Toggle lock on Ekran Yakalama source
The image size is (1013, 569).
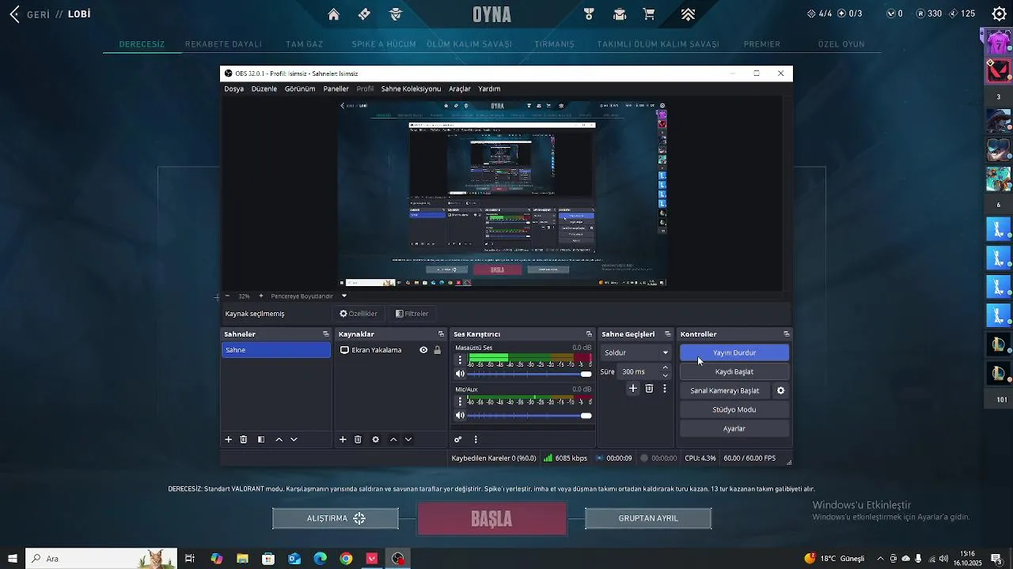(437, 350)
